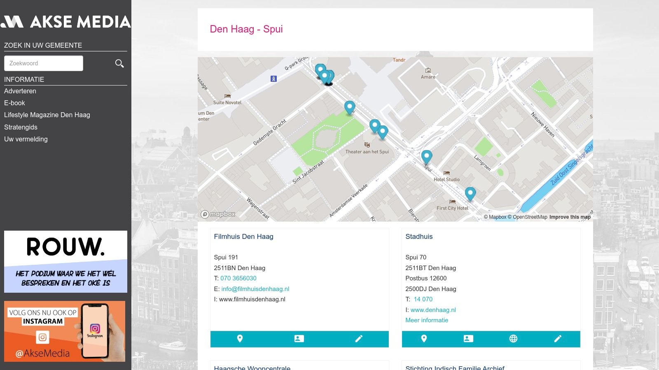Click the location pin icon on Stadhuis card
The width and height of the screenshot is (659, 370).
pyautogui.click(x=424, y=339)
